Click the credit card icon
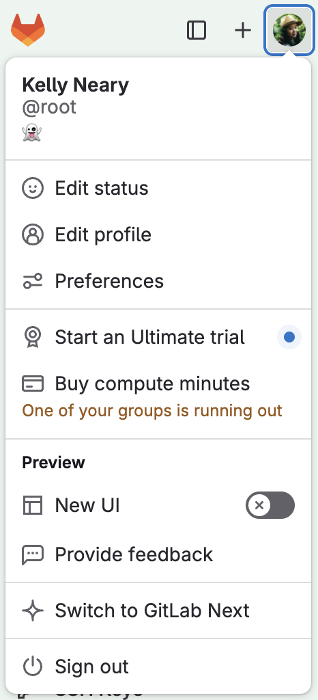 (33, 383)
